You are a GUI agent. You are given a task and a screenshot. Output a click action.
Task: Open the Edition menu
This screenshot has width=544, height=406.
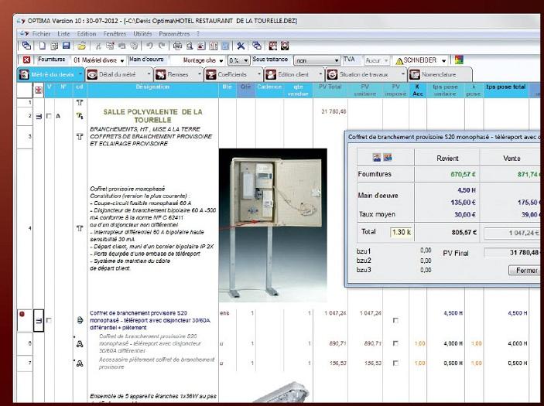[87, 33]
